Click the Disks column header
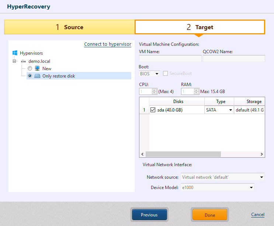 (x=177, y=102)
